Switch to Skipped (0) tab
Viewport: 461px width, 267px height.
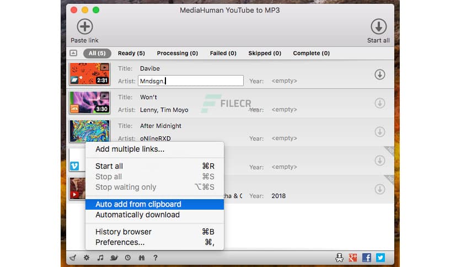[265, 53]
